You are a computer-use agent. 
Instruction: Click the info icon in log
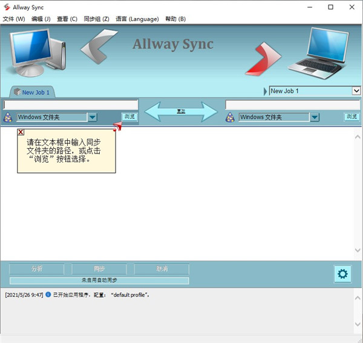[48, 295]
